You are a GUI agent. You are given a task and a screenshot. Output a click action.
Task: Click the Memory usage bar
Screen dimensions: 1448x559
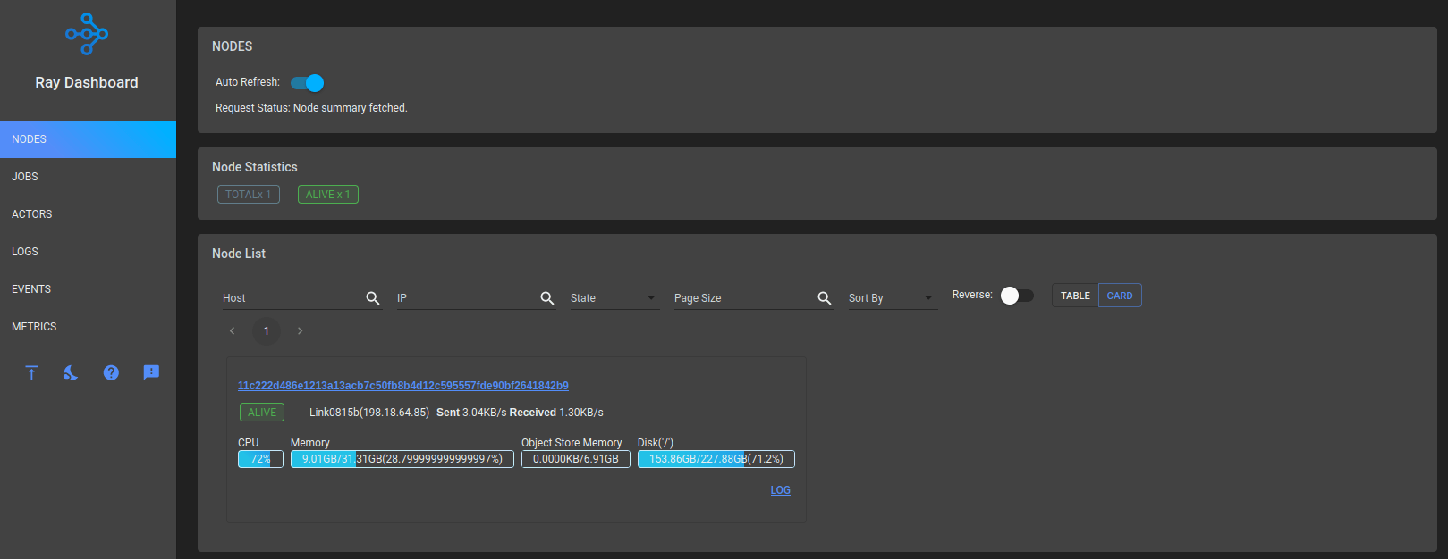pos(402,459)
